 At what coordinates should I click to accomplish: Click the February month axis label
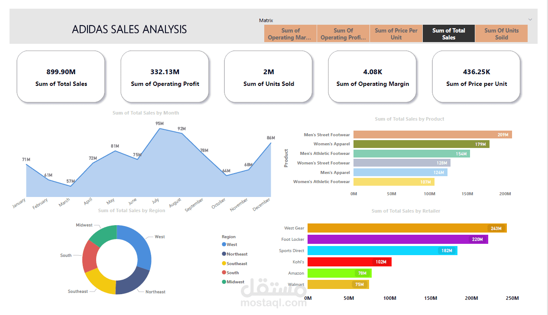coord(40,204)
